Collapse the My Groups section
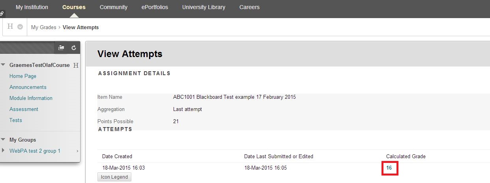Viewport: 490px width, 183px height. point(4,140)
